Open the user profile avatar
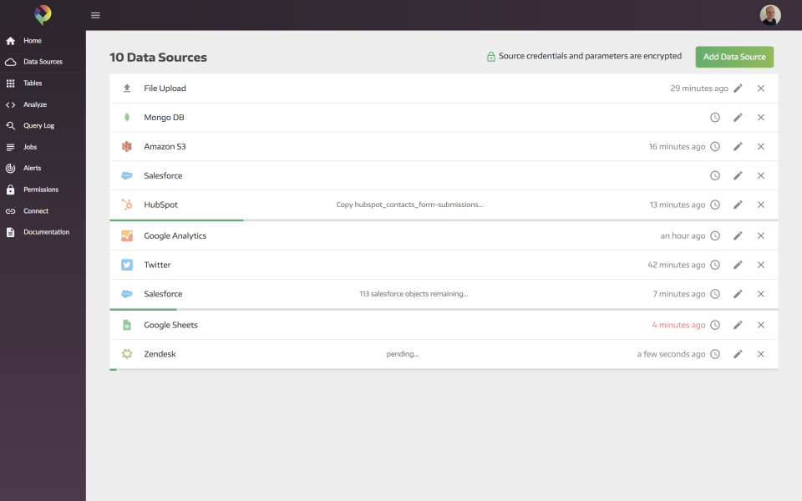Screen dimensions: 802x501 click(769, 15)
